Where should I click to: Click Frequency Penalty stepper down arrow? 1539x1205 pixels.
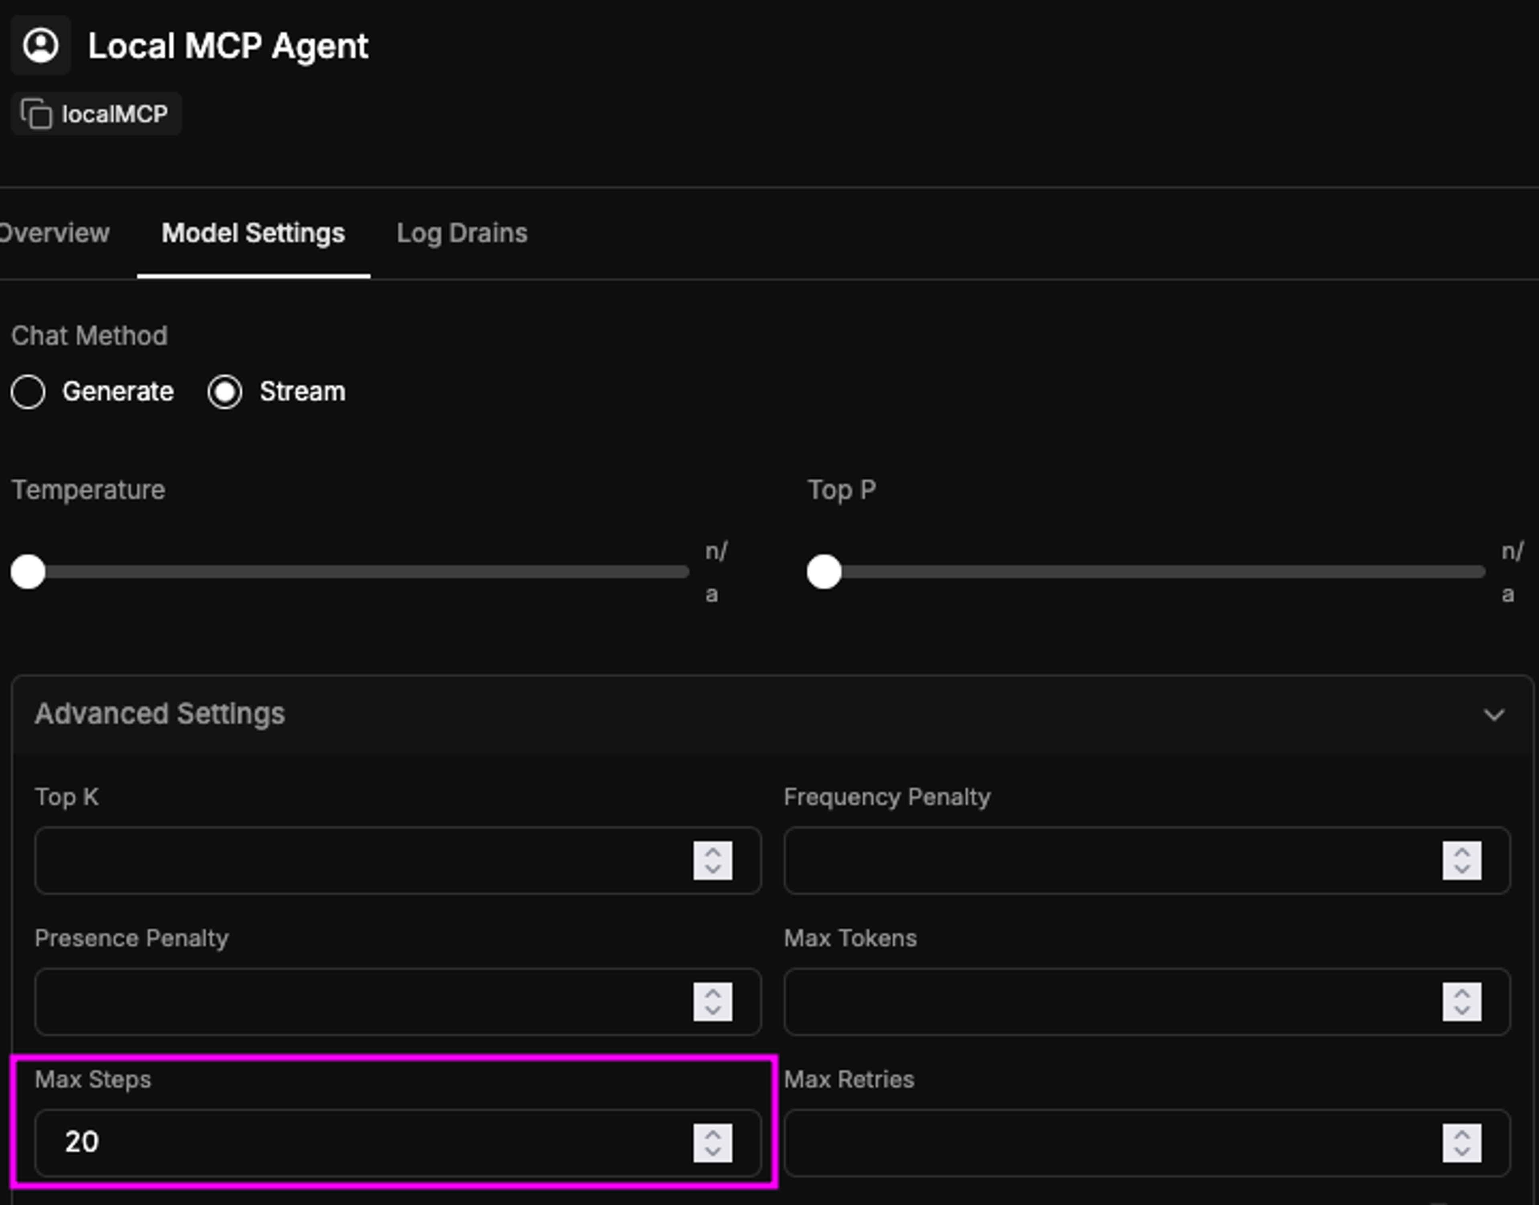(x=1461, y=869)
